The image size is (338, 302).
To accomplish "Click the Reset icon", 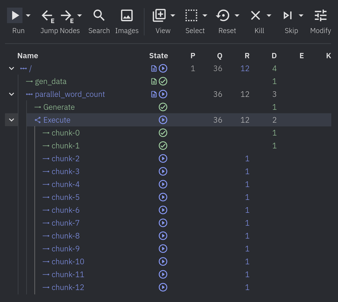I will [223, 15].
